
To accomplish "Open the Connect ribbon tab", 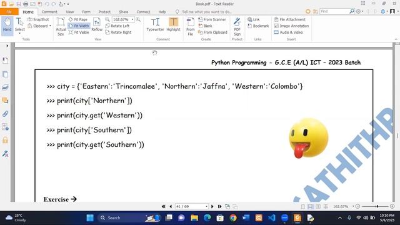I will (143, 12).
